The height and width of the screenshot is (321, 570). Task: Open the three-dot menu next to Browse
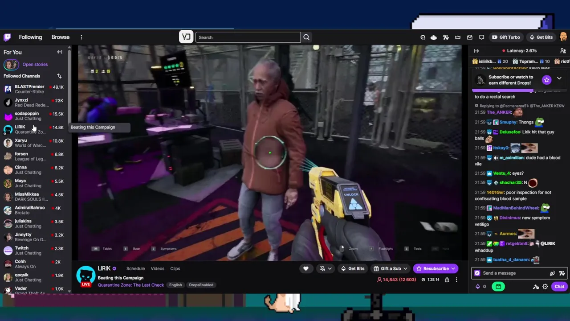point(81,37)
